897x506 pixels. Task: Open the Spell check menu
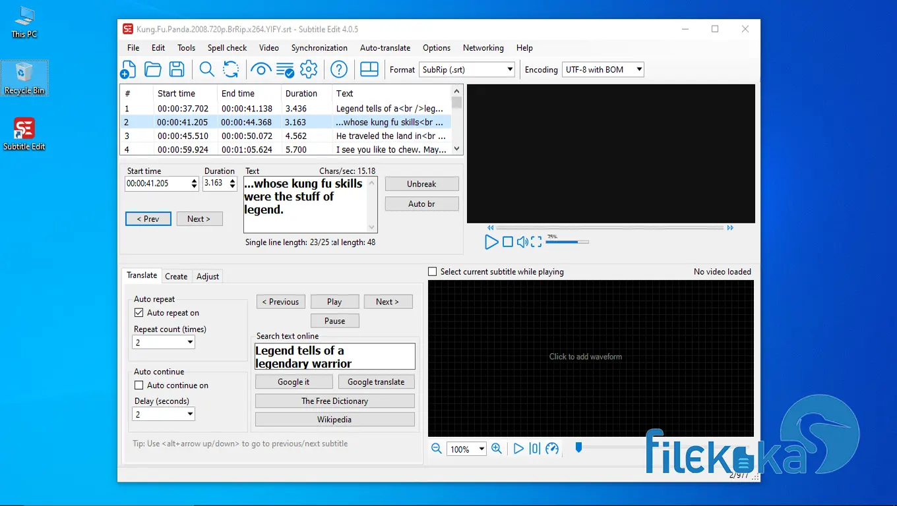pos(227,48)
